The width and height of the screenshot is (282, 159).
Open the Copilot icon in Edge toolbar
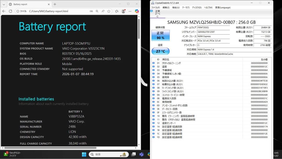pyautogui.click(x=137, y=11)
